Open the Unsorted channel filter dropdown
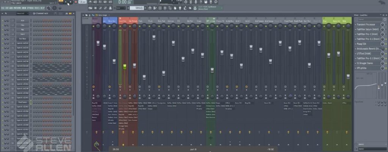Viewport: 388px width, 152px height. tap(22, 13)
